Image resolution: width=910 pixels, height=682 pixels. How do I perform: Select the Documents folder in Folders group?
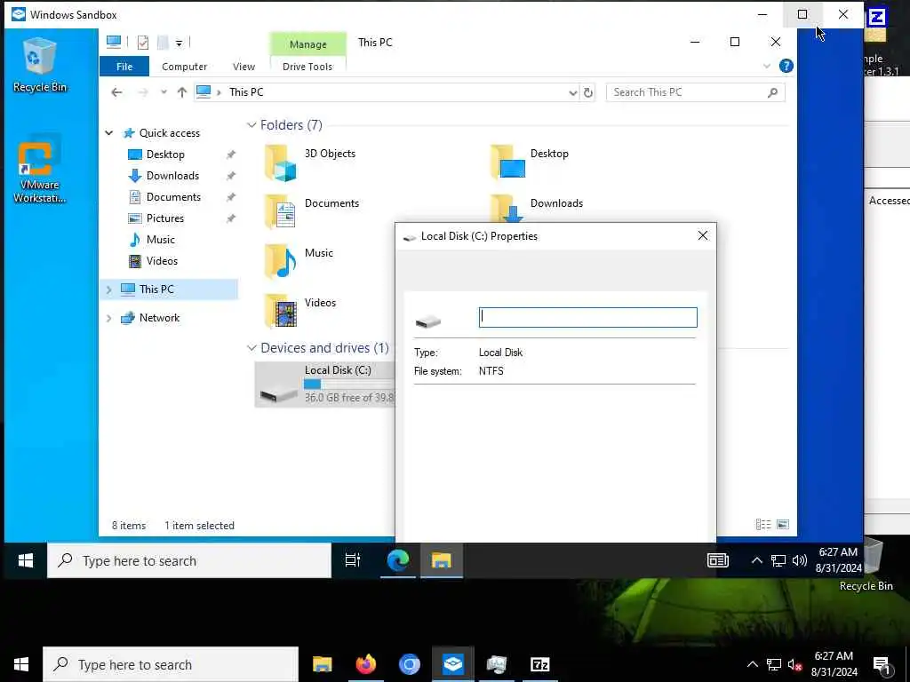pos(312,211)
